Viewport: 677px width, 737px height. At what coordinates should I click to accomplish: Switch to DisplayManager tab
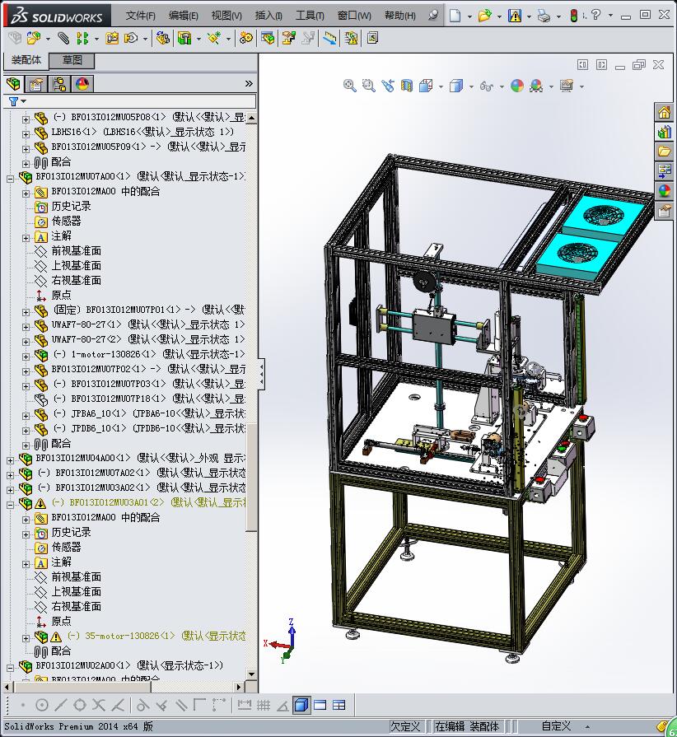point(82,84)
